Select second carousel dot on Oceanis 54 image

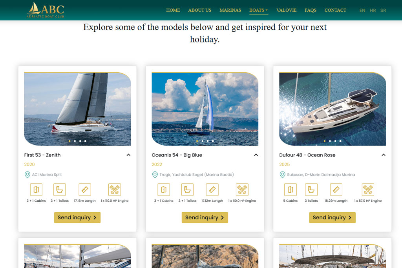(202, 141)
